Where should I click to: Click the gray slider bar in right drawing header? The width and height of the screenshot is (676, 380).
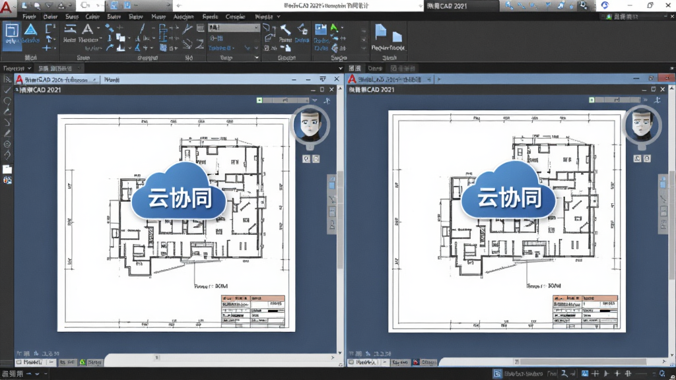pyautogui.click(x=617, y=100)
